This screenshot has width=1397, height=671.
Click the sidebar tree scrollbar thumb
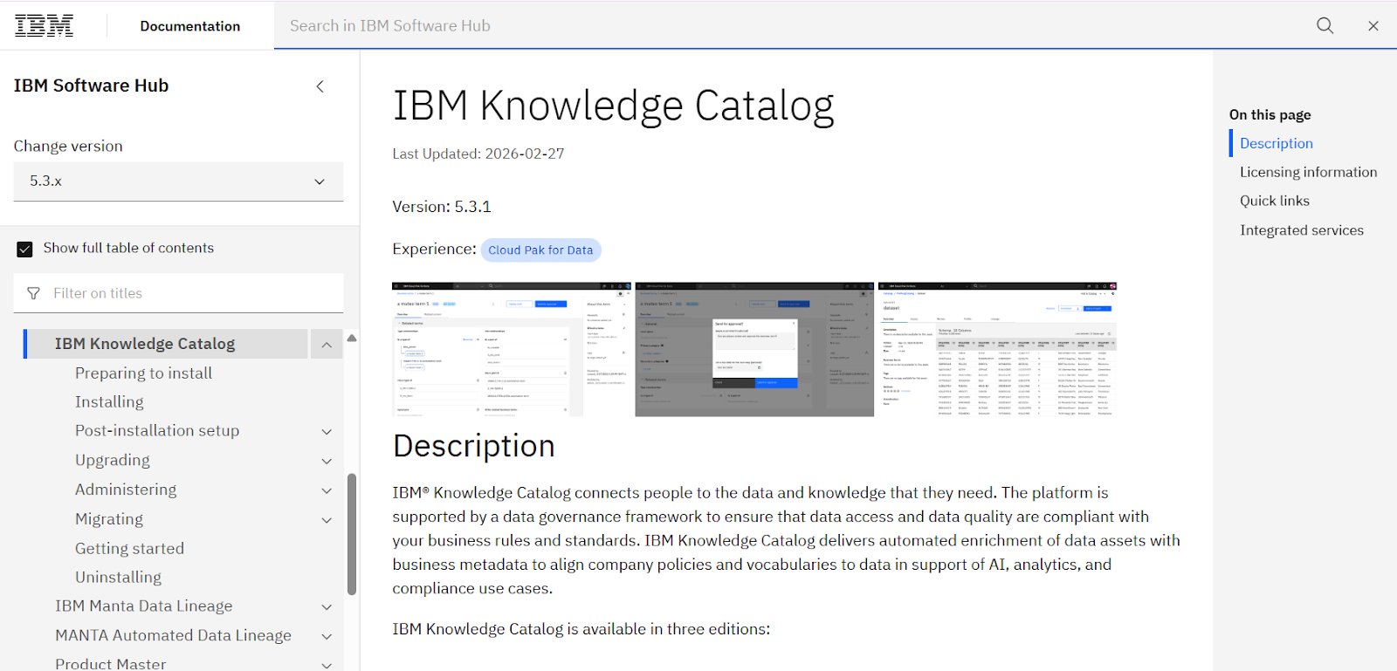coord(352,534)
